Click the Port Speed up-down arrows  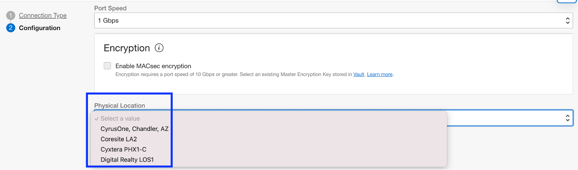(x=567, y=20)
